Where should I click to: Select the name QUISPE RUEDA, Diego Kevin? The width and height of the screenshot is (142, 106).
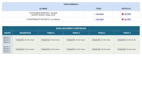[x=43, y=15]
